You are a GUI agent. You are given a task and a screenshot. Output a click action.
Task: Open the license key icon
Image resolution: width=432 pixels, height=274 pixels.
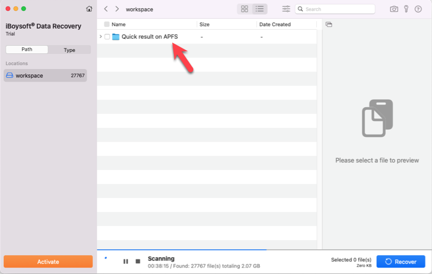406,9
